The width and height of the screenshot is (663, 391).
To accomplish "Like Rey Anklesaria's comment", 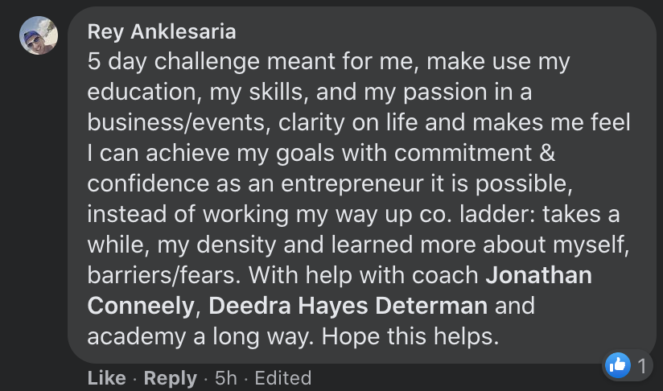I will point(105,377).
